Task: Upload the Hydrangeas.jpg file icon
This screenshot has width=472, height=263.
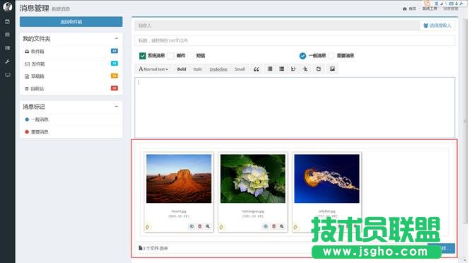Action: click(x=266, y=226)
